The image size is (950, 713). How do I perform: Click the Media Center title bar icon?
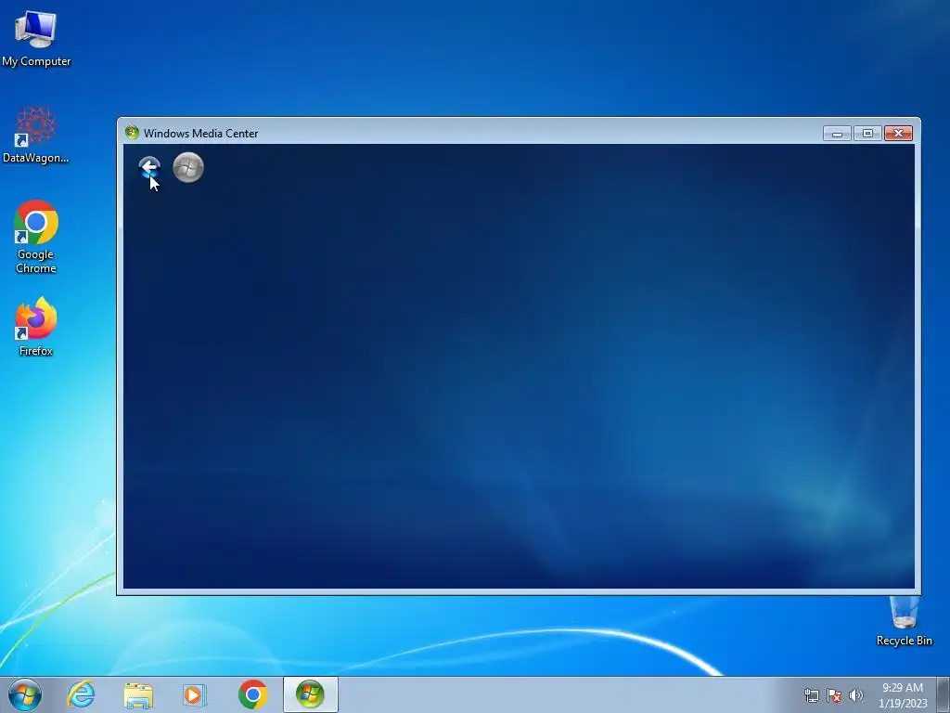[x=132, y=133]
